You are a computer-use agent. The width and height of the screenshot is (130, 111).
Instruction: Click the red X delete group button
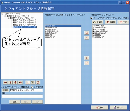pyautogui.click(x=38, y=82)
